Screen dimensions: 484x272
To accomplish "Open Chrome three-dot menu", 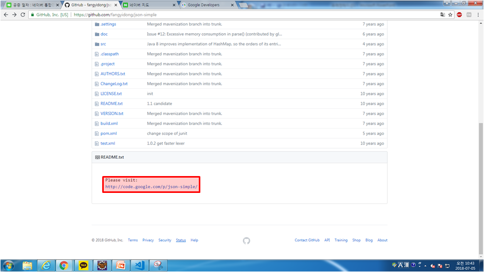I will tap(478, 14).
